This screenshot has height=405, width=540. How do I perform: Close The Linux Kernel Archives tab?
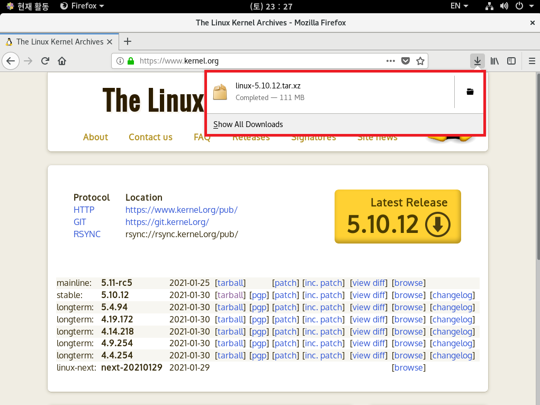pos(110,42)
